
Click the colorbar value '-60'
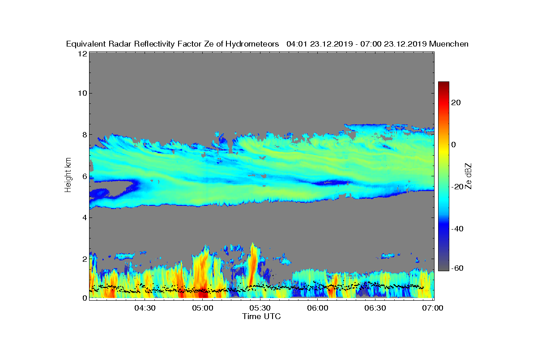click(457, 268)
